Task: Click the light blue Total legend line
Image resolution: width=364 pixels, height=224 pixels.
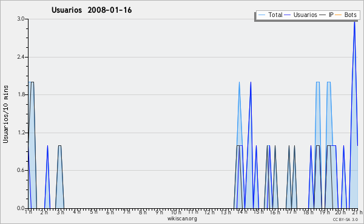Action: 261,15
